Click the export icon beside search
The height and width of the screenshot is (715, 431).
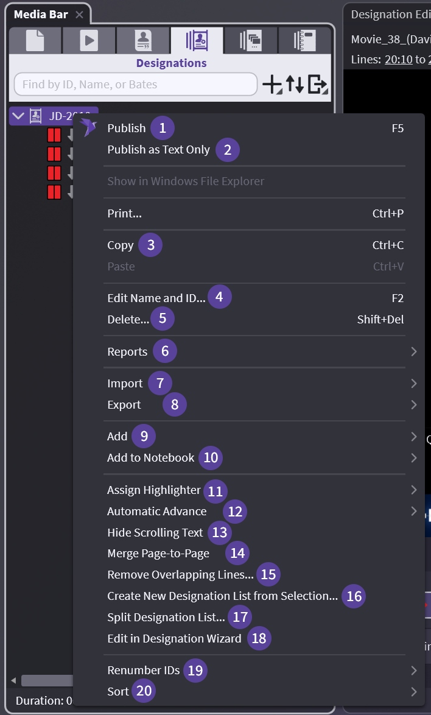(x=318, y=85)
